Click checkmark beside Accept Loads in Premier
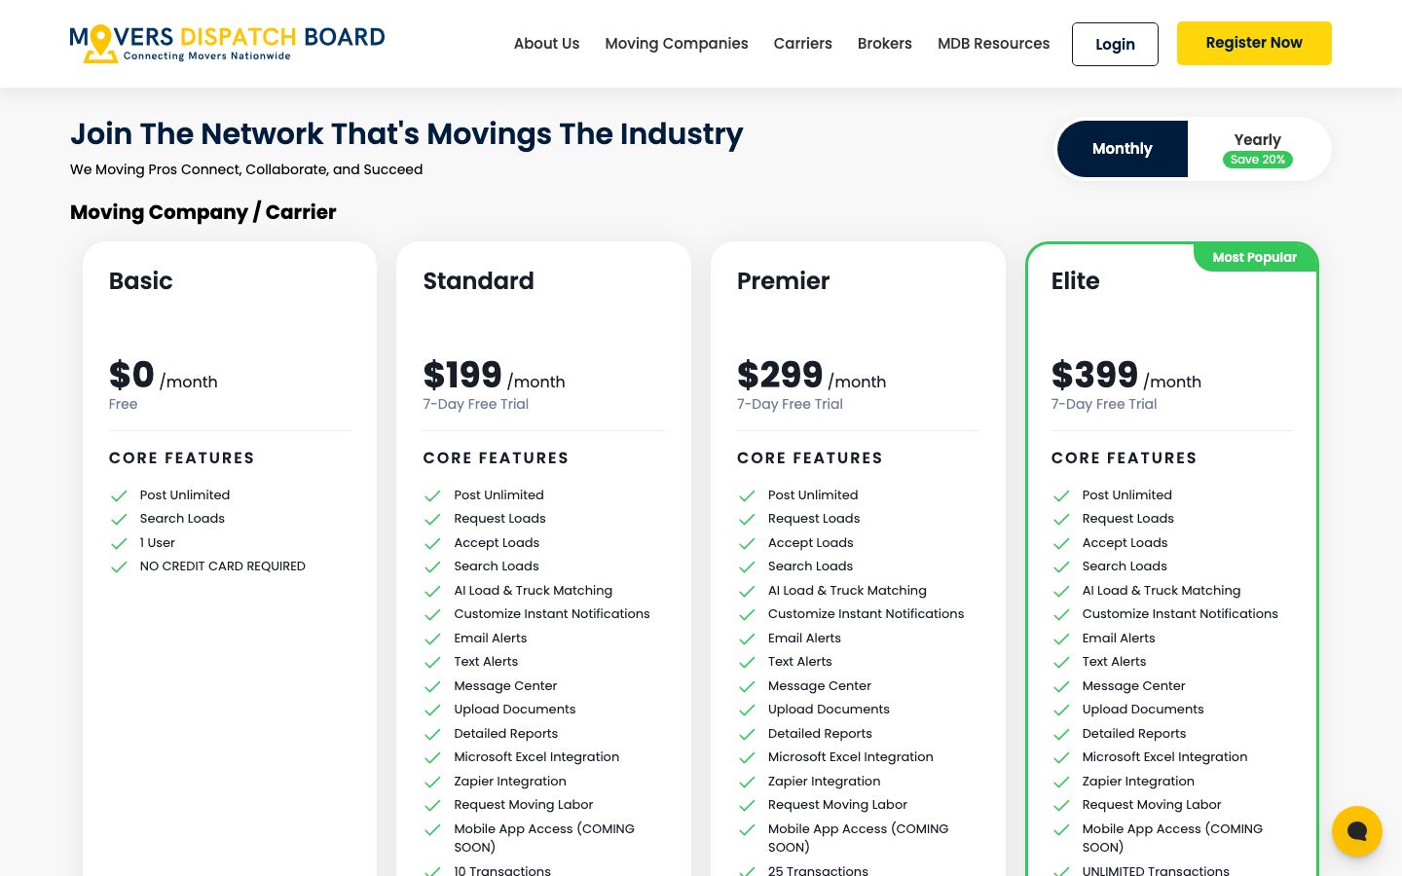The image size is (1402, 876). coord(747,543)
